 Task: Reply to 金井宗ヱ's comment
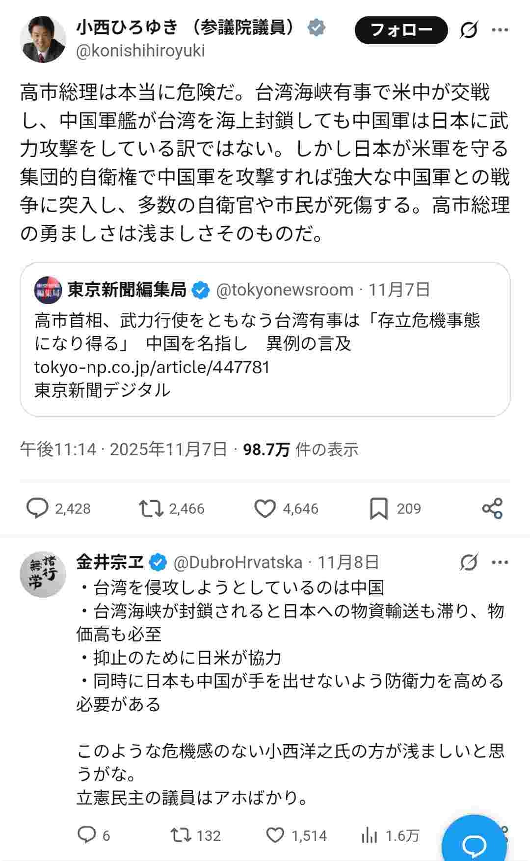pyautogui.click(x=87, y=835)
